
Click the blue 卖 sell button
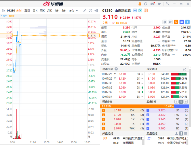click(182, 22)
